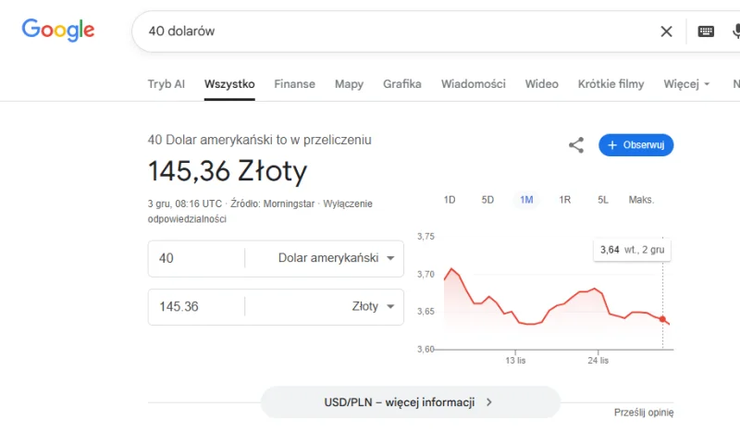The image size is (740, 432).
Task: Click the red data point on chart
Action: 662,318
